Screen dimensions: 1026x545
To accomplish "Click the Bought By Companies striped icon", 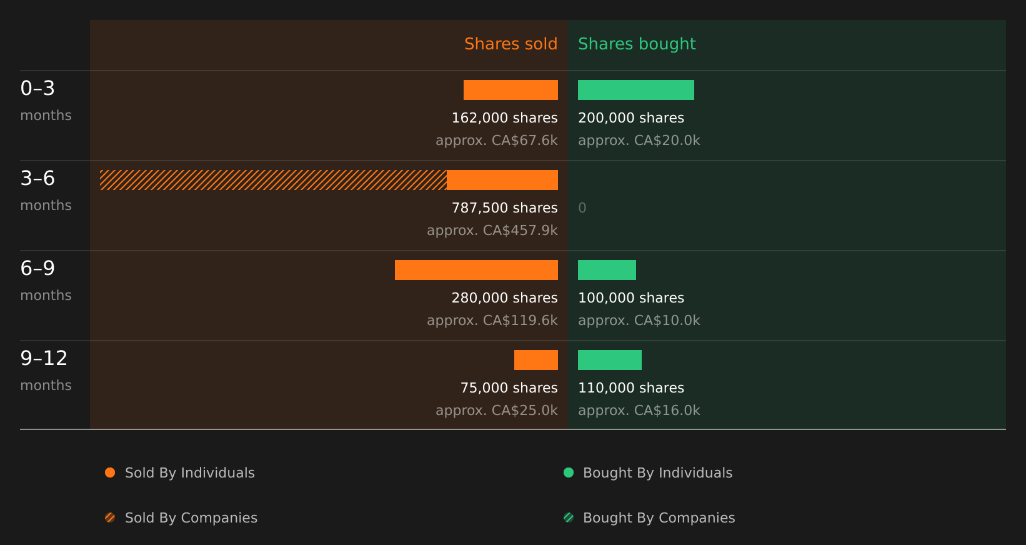I will click(569, 517).
